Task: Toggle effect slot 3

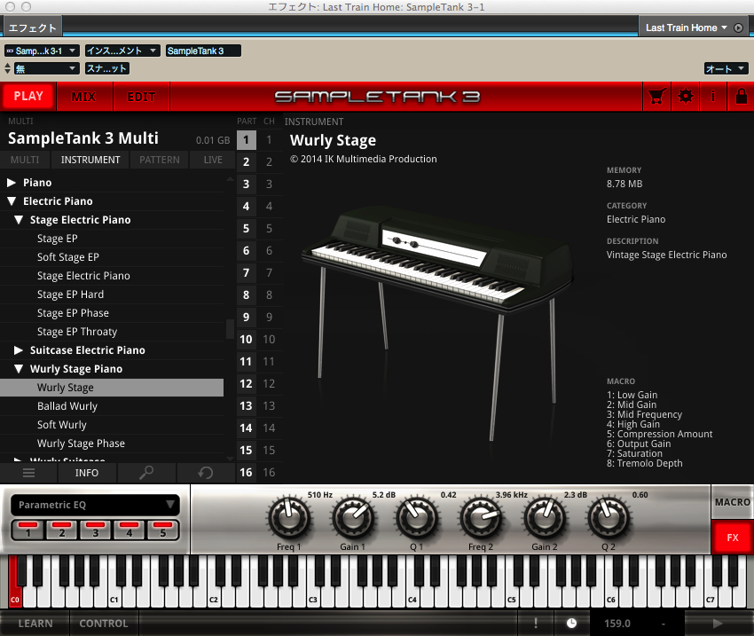Action: tap(95, 530)
